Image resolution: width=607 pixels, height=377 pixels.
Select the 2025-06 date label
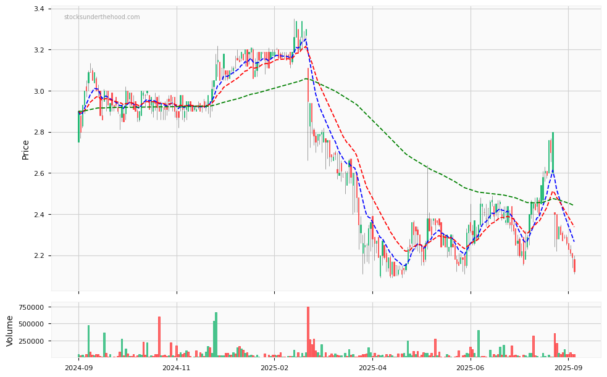pos(471,368)
